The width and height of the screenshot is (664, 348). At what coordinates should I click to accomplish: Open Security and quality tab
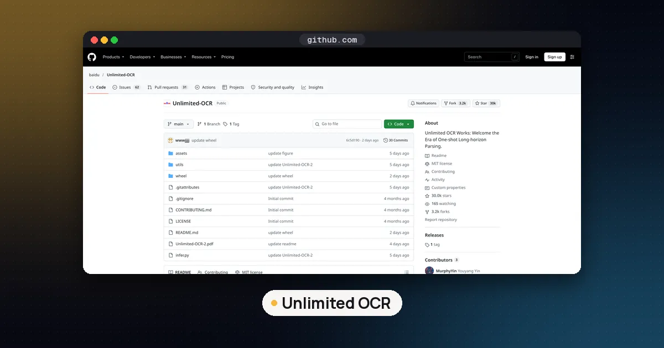[x=273, y=87]
